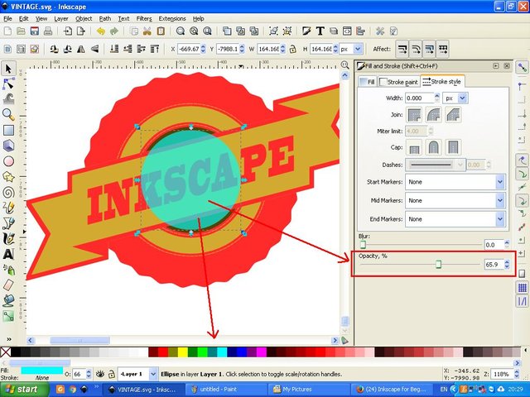Viewport: 530px width, 397px height.
Task: Open the Start Markers dropdown
Action: coord(455,182)
